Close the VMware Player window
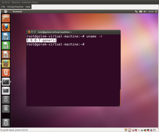This screenshot has height=132, width=159. (3, 2)
